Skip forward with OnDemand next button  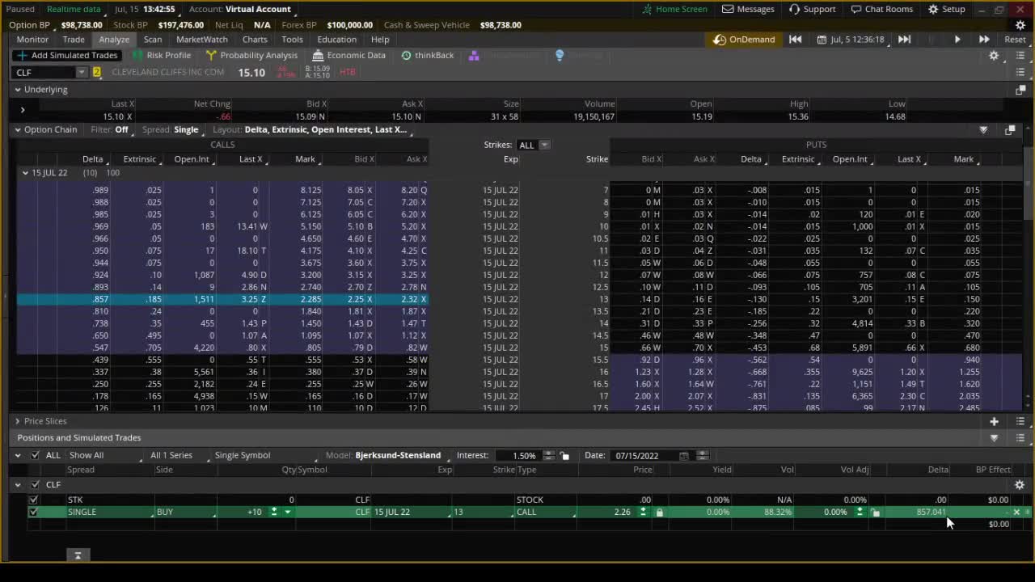click(x=904, y=40)
